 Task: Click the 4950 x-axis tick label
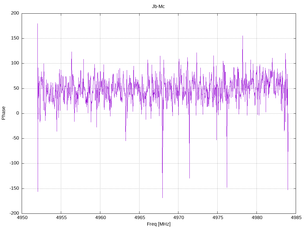(x=22, y=218)
